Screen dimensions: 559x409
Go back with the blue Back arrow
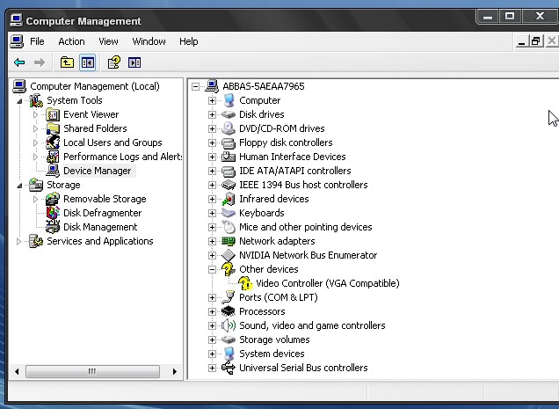[19, 62]
